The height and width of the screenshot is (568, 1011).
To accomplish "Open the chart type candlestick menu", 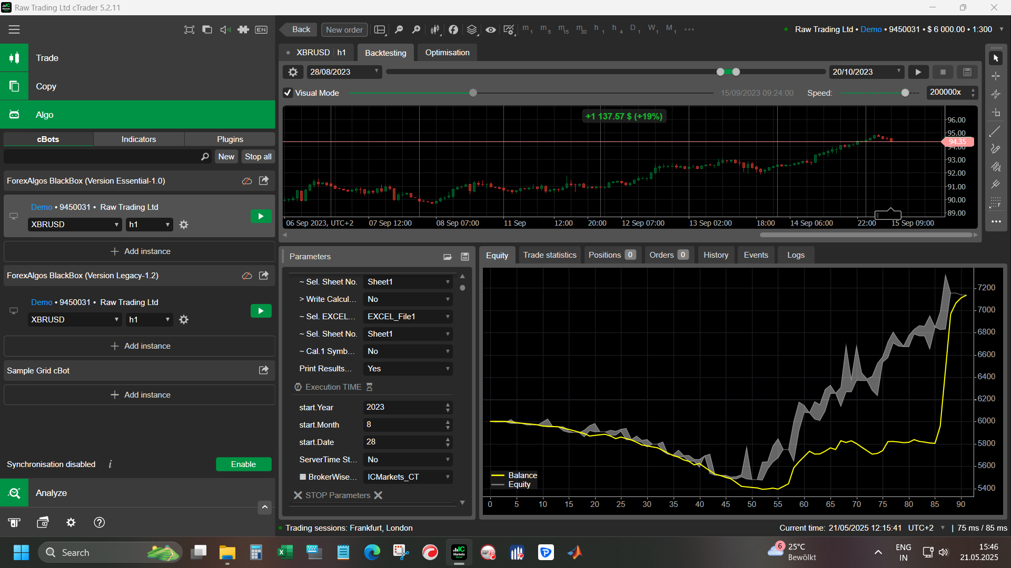I will (435, 29).
